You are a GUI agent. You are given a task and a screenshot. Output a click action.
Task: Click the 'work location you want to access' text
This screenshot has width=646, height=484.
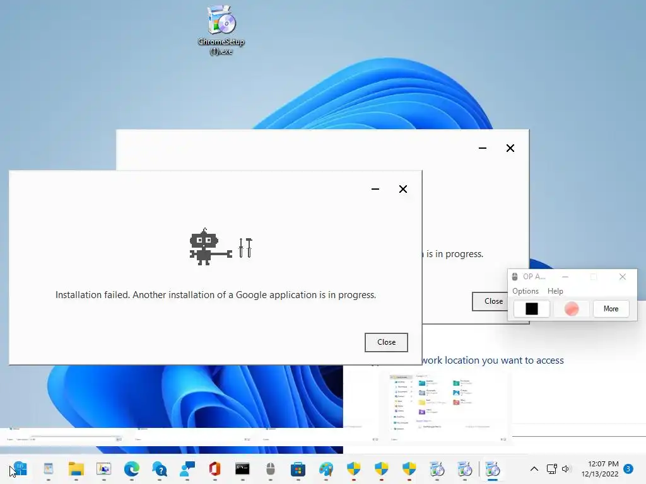coord(493,360)
